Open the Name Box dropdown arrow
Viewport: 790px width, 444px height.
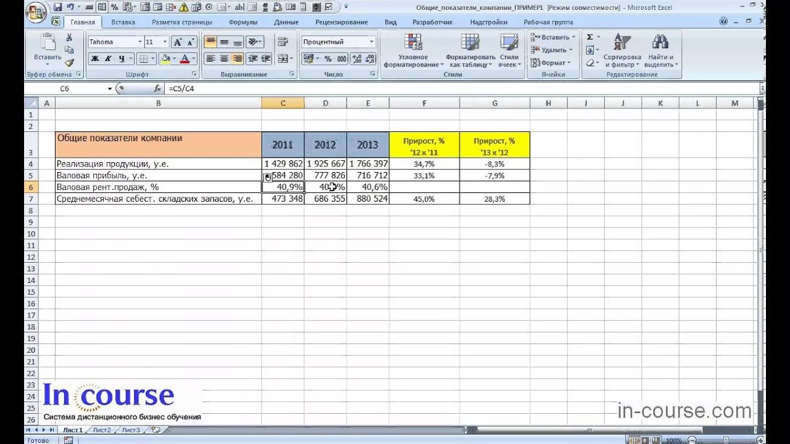110,88
